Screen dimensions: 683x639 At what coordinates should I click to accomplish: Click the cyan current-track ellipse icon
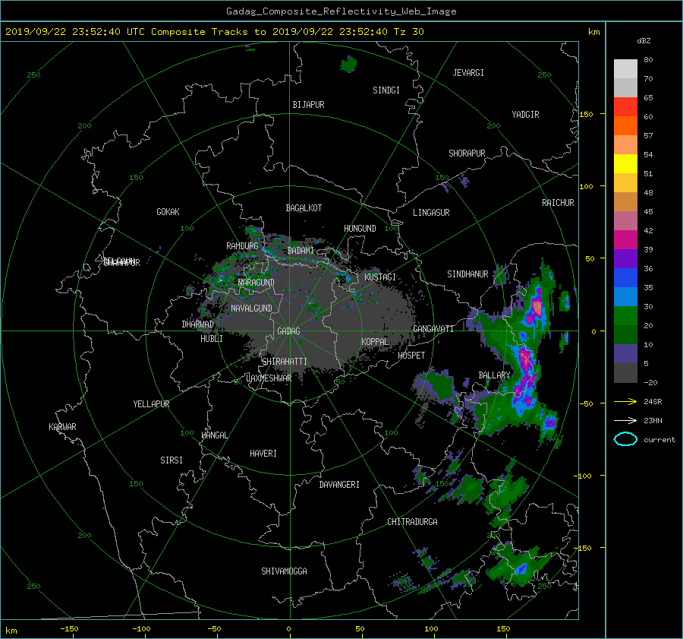pyautogui.click(x=625, y=439)
